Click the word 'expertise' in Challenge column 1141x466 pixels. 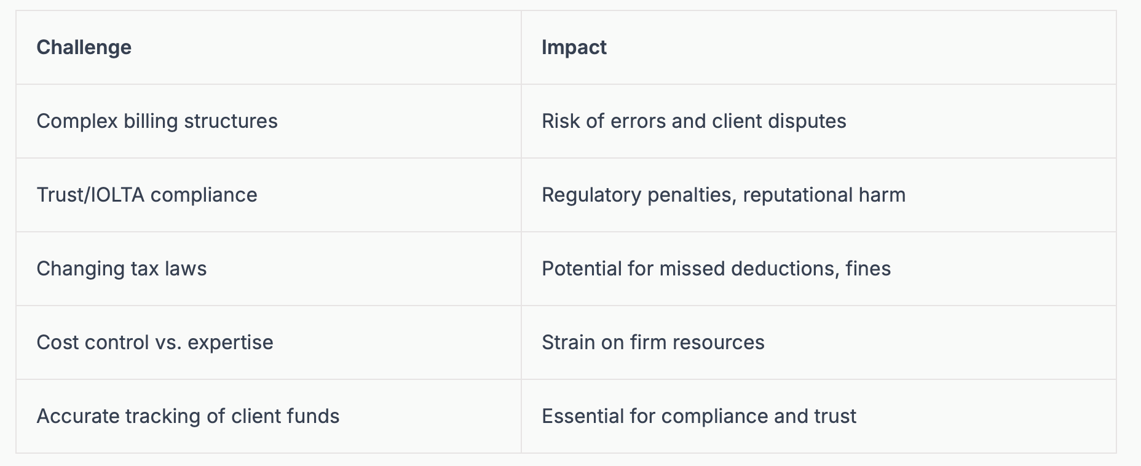230,342
